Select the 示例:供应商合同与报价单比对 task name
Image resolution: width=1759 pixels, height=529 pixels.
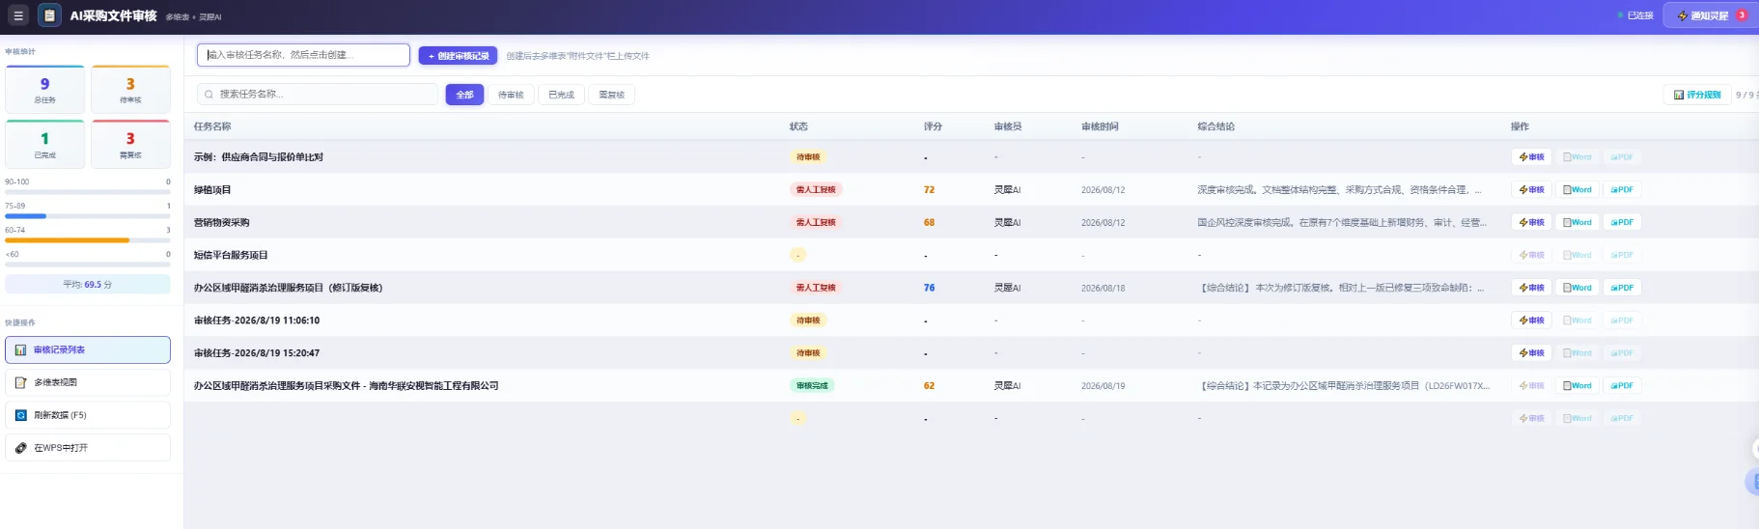[258, 157]
